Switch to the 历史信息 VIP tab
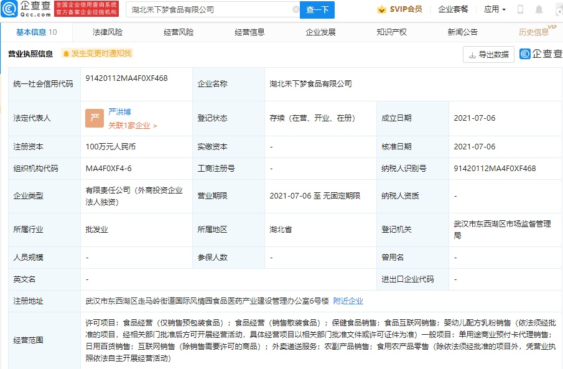Image resolution: width=563 pixels, height=369 pixels. [x=537, y=32]
